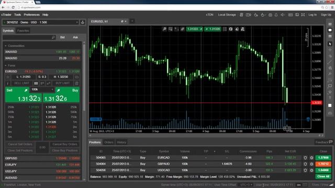
Task: Select the text tool in right toolbar
Action: [330, 98]
